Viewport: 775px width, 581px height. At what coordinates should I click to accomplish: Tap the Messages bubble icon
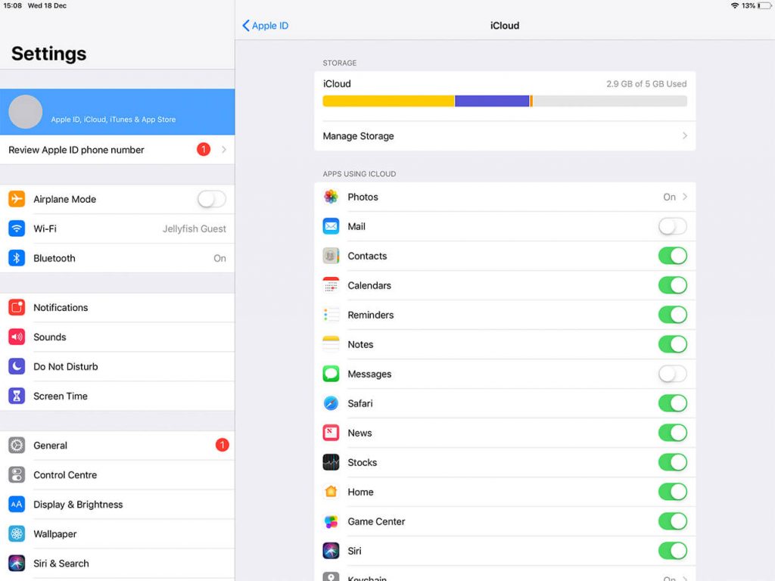click(x=331, y=374)
